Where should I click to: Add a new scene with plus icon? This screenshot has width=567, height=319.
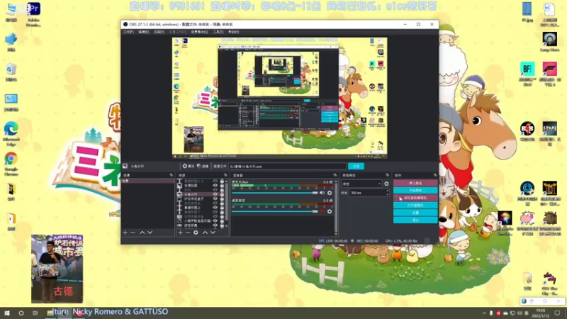pyautogui.click(x=125, y=233)
